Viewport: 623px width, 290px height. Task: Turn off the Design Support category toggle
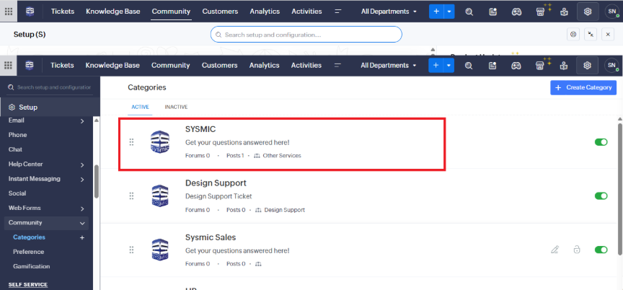601,196
